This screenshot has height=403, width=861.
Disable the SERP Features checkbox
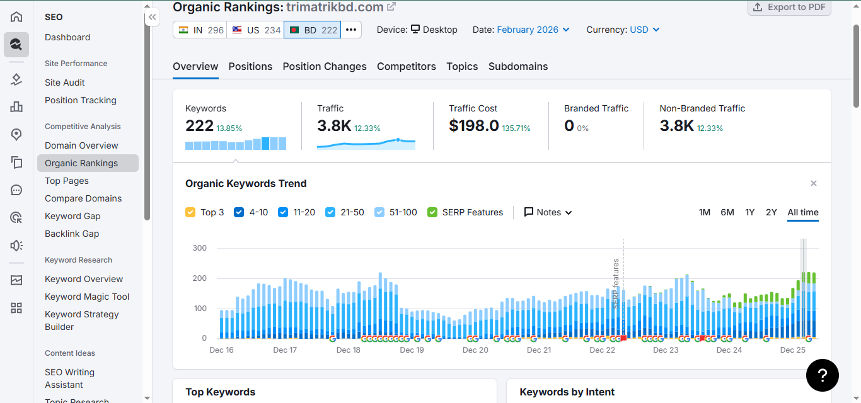[432, 212]
